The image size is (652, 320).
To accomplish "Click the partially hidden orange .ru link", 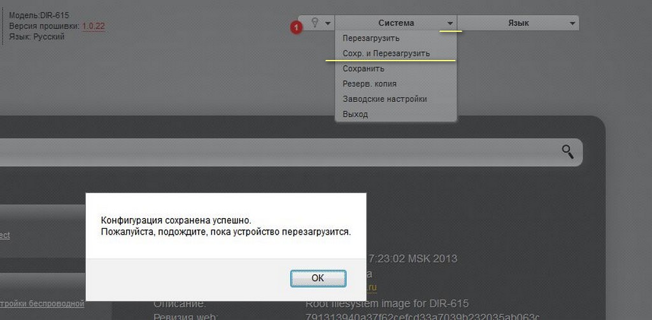I will (x=371, y=287).
